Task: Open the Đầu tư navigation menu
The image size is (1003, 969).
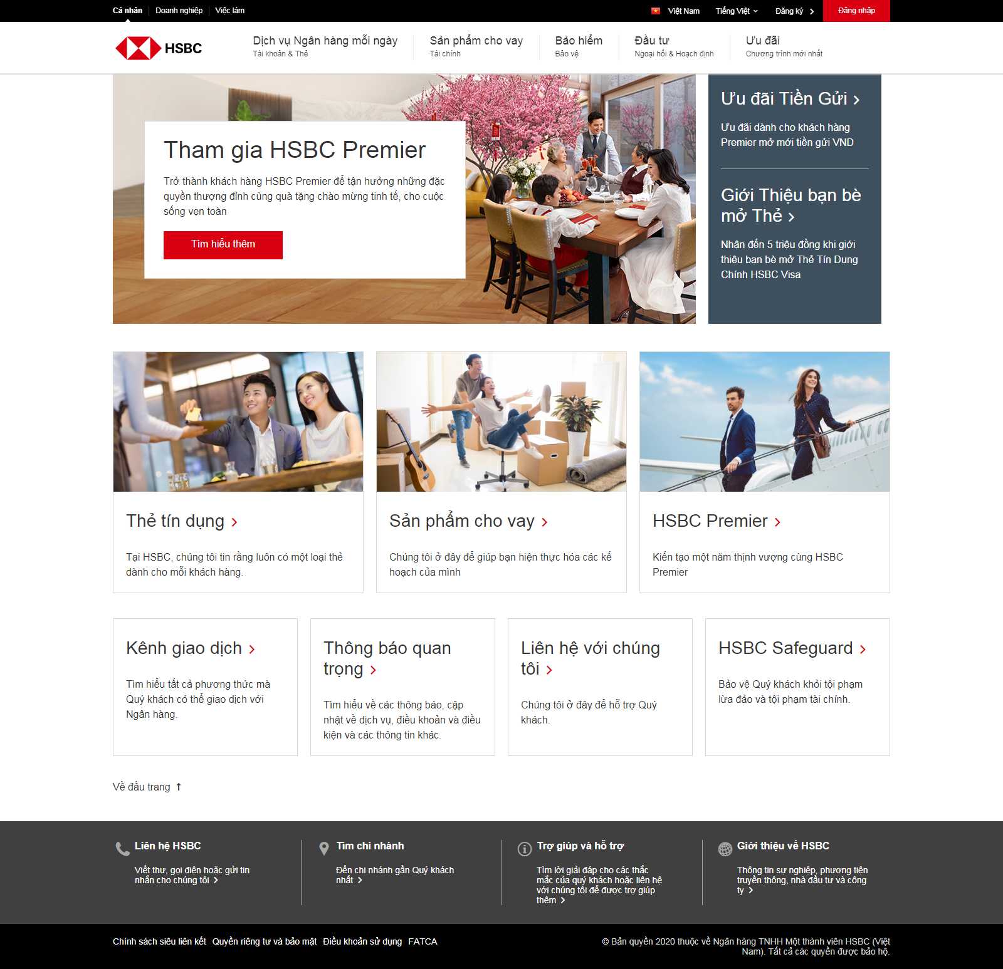Action: click(x=653, y=40)
